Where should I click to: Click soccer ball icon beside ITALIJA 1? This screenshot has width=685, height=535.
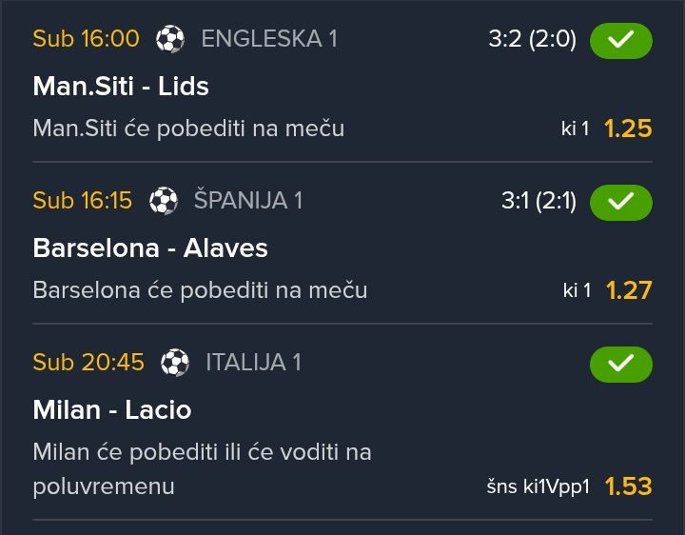coord(175,363)
